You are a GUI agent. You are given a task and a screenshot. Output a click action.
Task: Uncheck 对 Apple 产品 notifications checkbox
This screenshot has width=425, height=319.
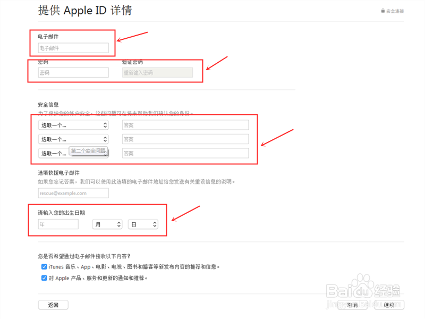pos(44,278)
